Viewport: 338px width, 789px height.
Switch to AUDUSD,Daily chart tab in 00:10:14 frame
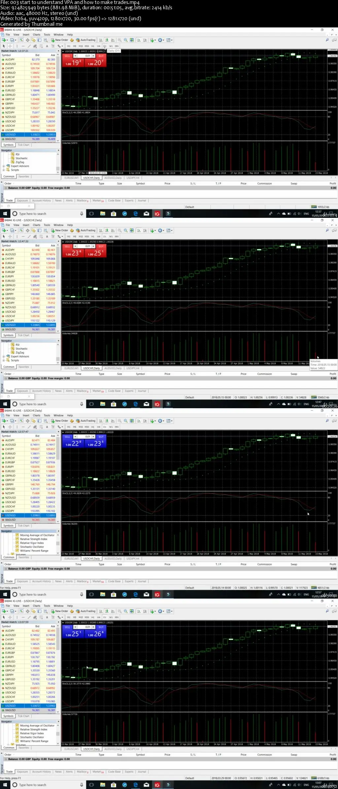pos(113,178)
